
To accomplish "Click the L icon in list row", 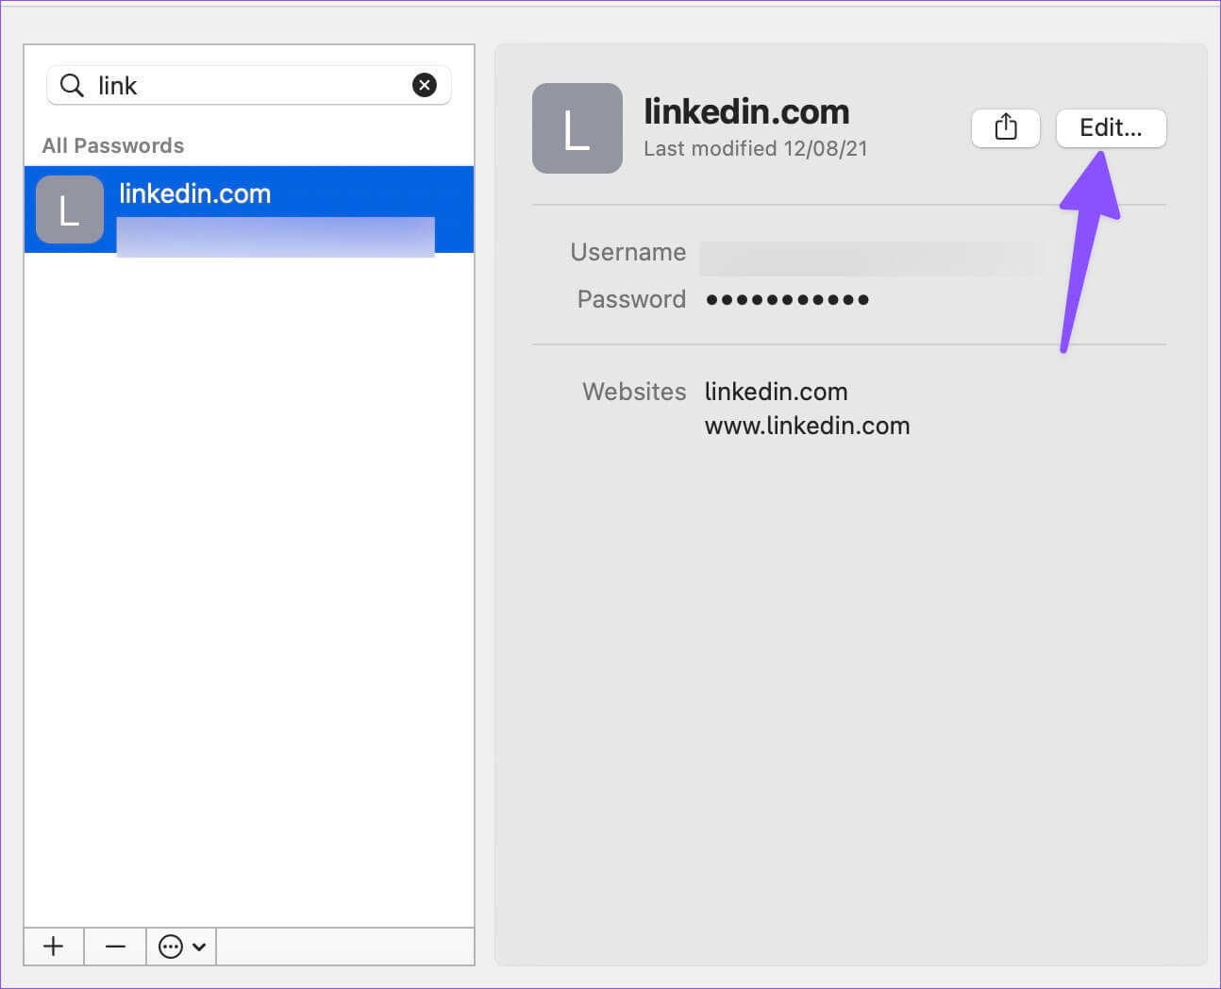I will coord(70,210).
